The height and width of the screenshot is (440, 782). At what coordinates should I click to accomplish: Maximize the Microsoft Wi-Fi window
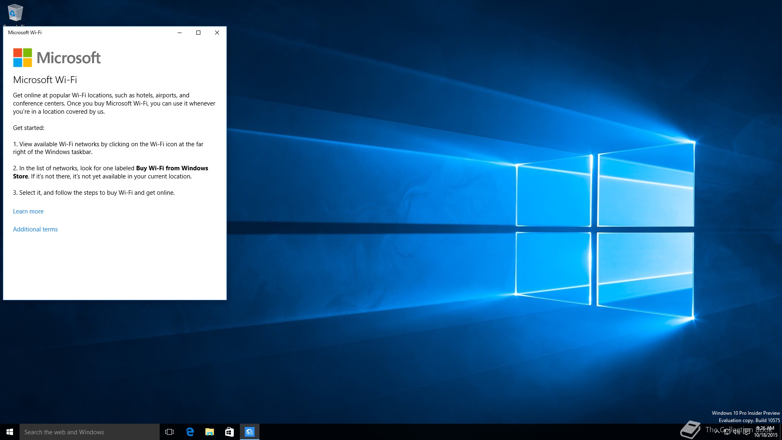[198, 33]
